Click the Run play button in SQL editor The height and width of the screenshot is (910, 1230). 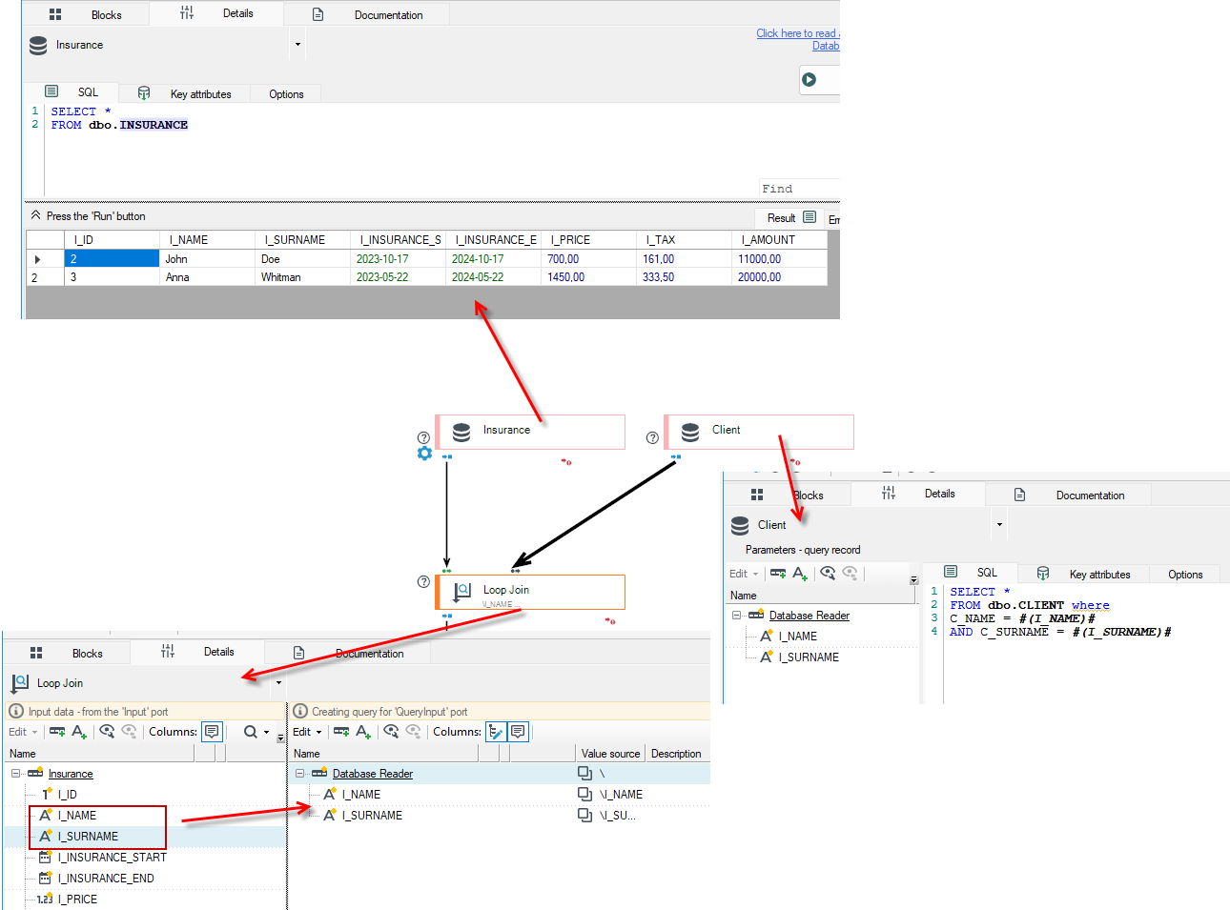809,80
